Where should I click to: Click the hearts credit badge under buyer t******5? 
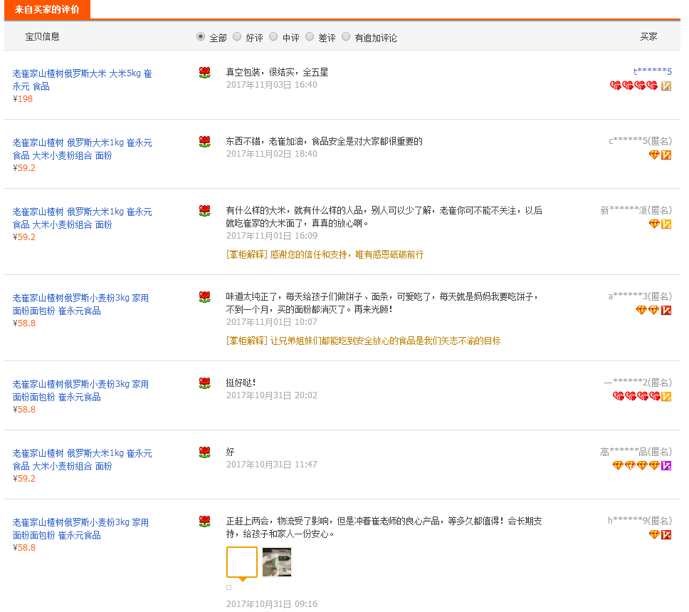pos(634,85)
